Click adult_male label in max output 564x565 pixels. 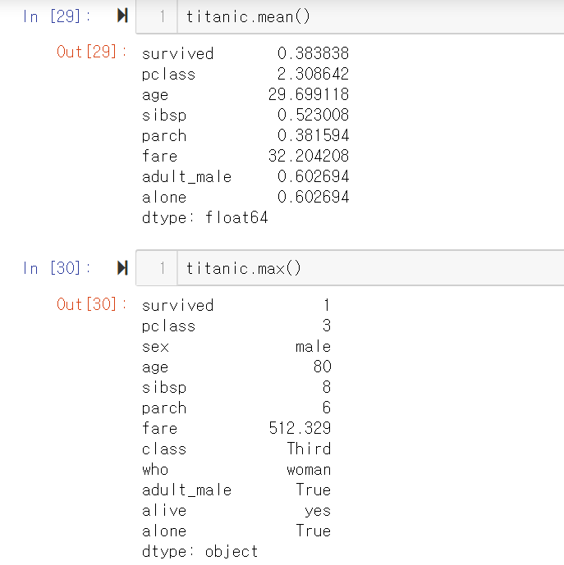pyautogui.click(x=186, y=490)
